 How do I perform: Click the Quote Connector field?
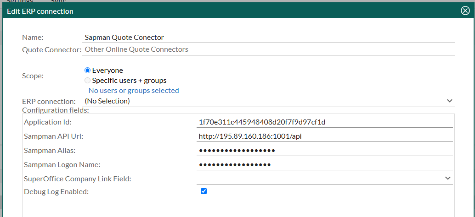point(269,49)
